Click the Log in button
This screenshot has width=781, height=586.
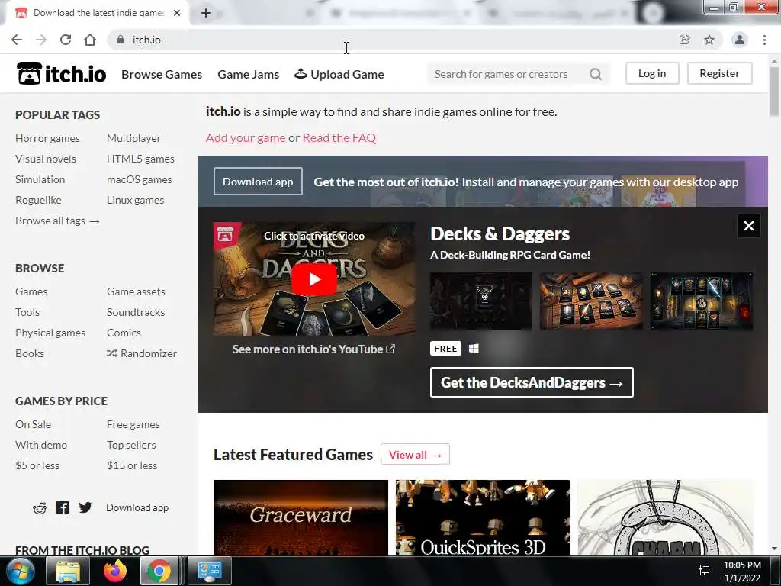[652, 74]
